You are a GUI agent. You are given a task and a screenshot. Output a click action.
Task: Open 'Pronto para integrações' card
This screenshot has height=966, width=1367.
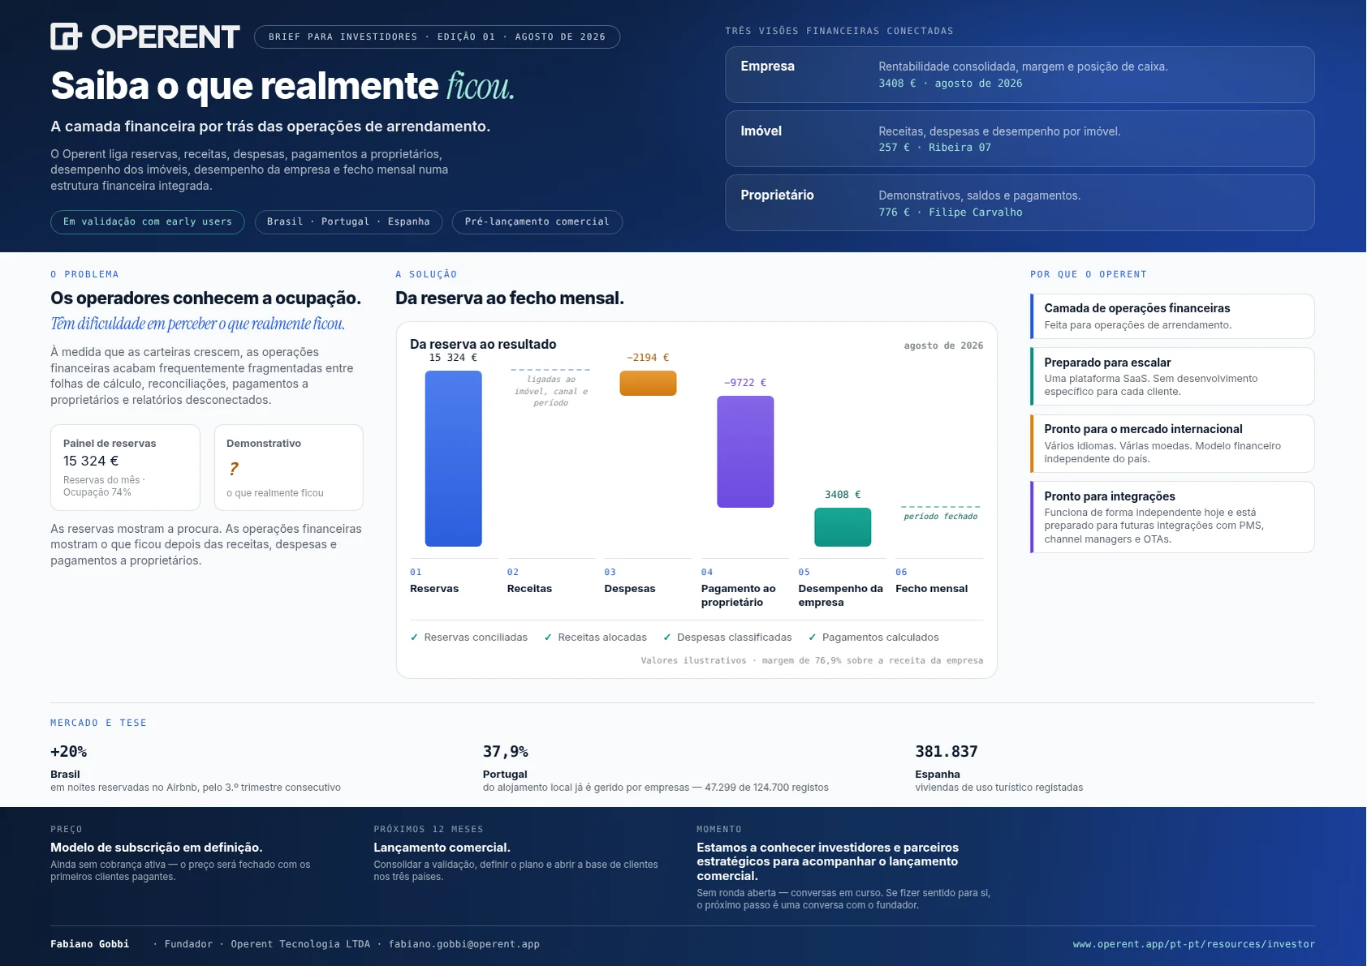click(x=1172, y=517)
